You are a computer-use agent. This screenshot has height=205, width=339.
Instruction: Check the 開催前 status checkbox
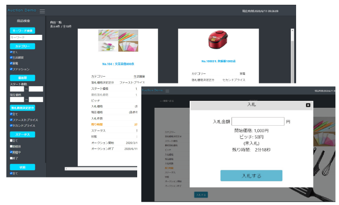click(11, 146)
